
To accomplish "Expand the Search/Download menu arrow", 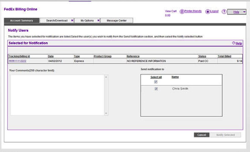I will tap(72, 20).
